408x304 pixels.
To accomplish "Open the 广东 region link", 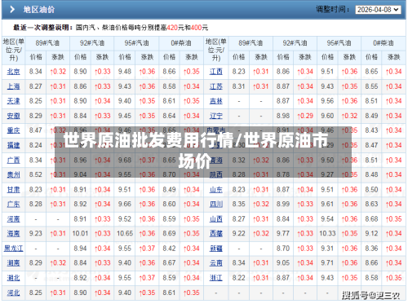I will [x=13, y=204].
